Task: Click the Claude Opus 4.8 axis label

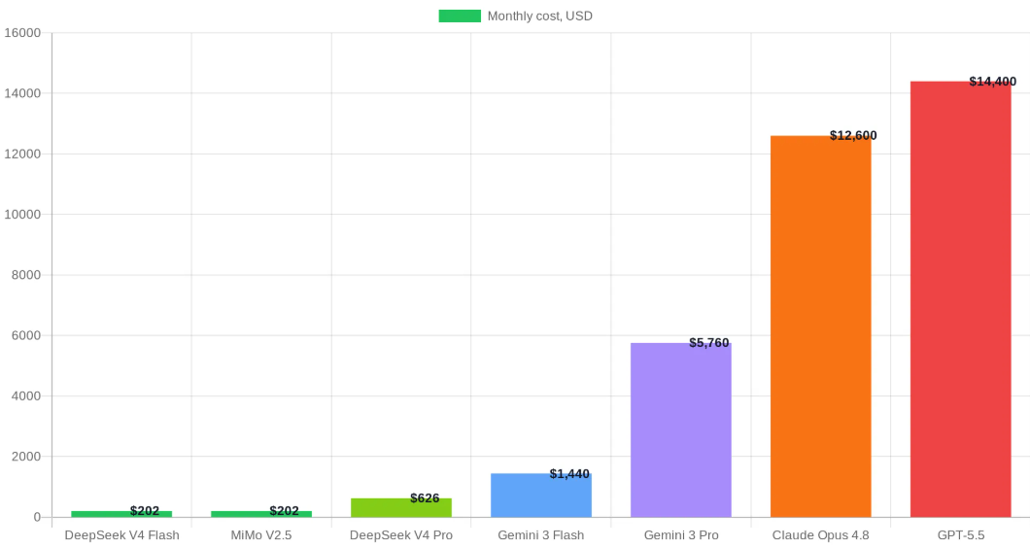Action: point(821,535)
